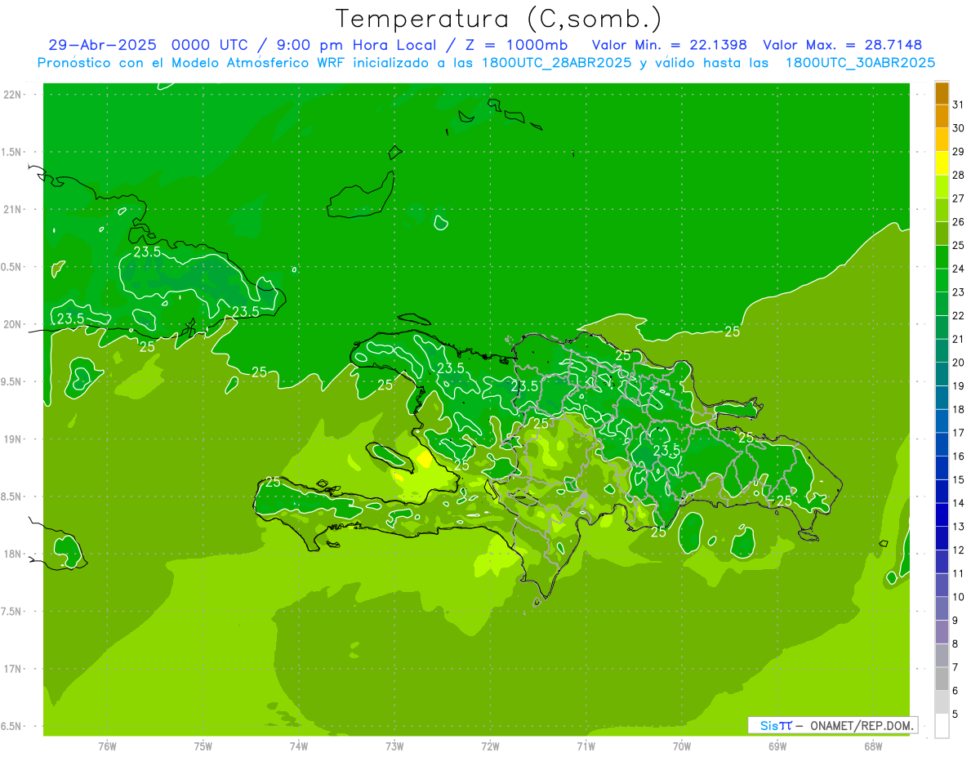Click the 75W longitude axis label
The height and width of the screenshot is (757, 980).
point(203,746)
